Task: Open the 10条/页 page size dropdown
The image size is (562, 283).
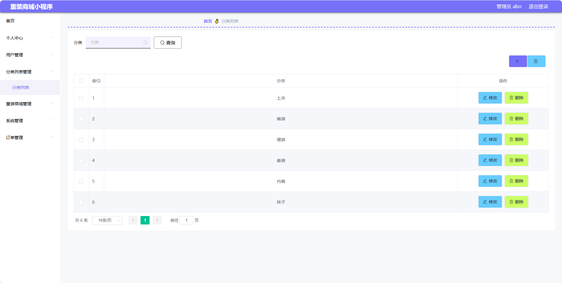Action: tap(107, 220)
